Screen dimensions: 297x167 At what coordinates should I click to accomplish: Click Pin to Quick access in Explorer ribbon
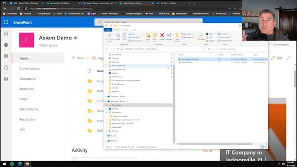click(x=110, y=37)
